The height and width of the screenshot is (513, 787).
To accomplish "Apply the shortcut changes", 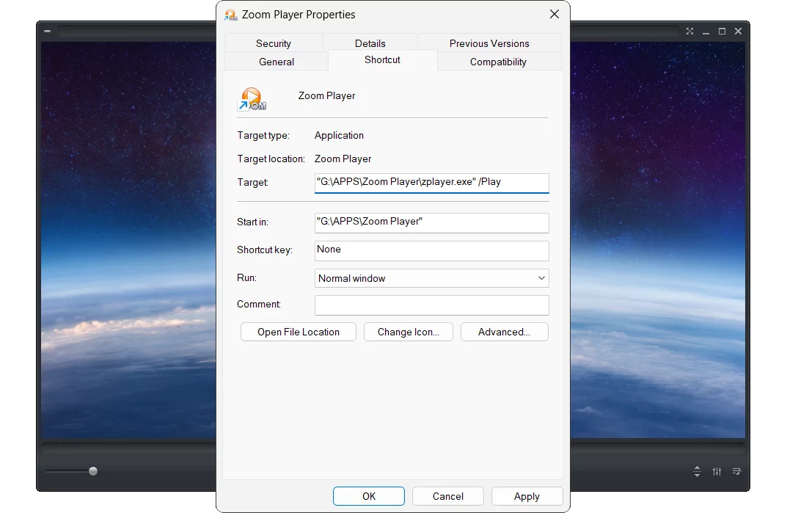I will click(527, 496).
